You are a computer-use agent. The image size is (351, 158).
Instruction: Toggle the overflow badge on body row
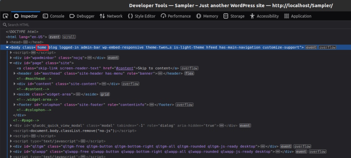327,48
